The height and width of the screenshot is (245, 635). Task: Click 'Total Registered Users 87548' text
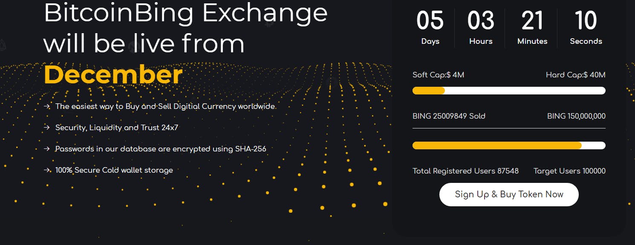(x=465, y=171)
